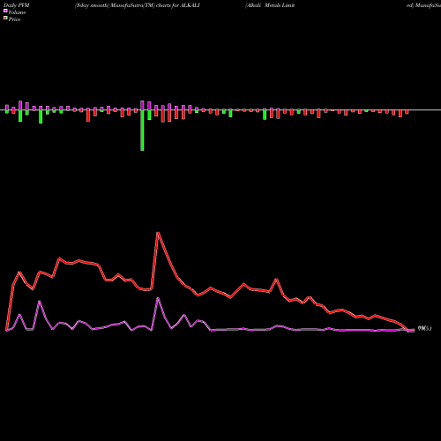Viewport: 441px width, 441px height.
Task: Click the highest peak of the red line
Action: 158,233
